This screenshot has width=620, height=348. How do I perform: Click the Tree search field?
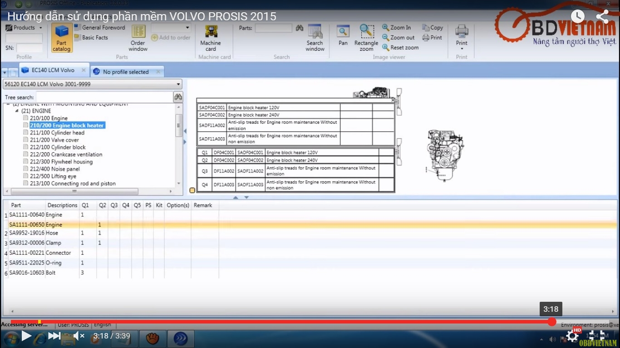[x=104, y=97]
